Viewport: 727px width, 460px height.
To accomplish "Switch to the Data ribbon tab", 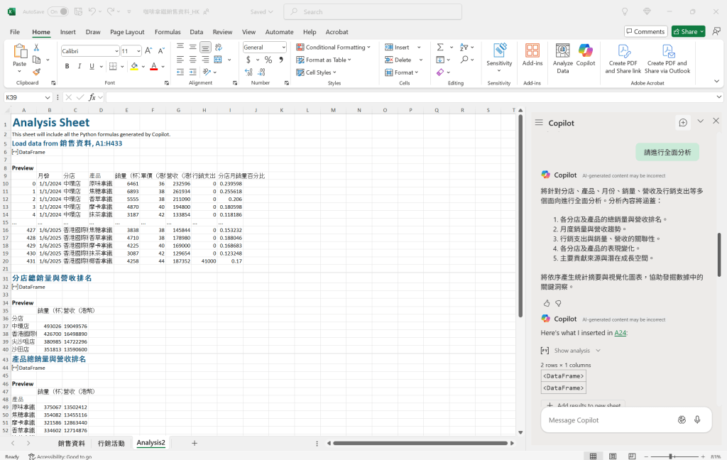I will tap(197, 32).
